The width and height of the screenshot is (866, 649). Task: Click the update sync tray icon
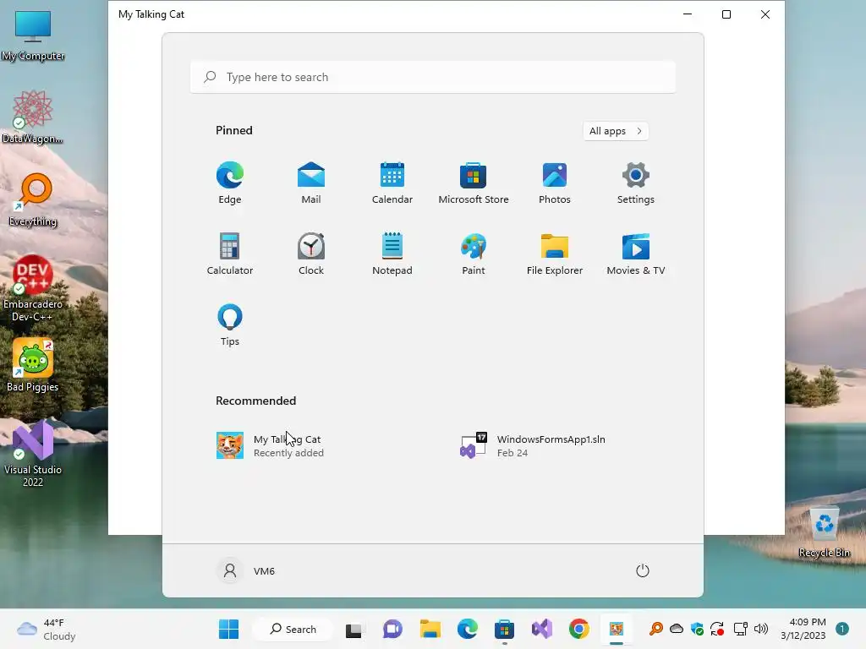[717, 629]
